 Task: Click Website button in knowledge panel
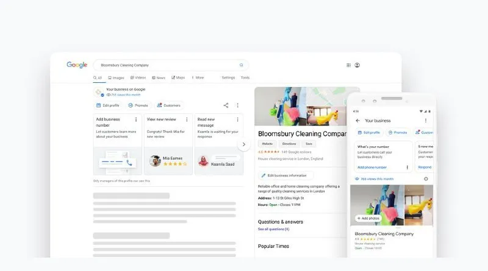click(267, 144)
